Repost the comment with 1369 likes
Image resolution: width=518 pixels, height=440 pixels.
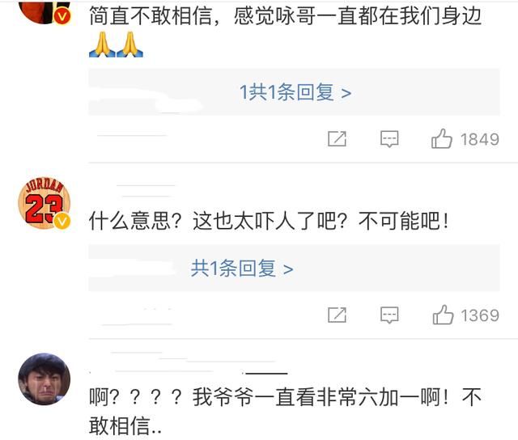(x=337, y=315)
